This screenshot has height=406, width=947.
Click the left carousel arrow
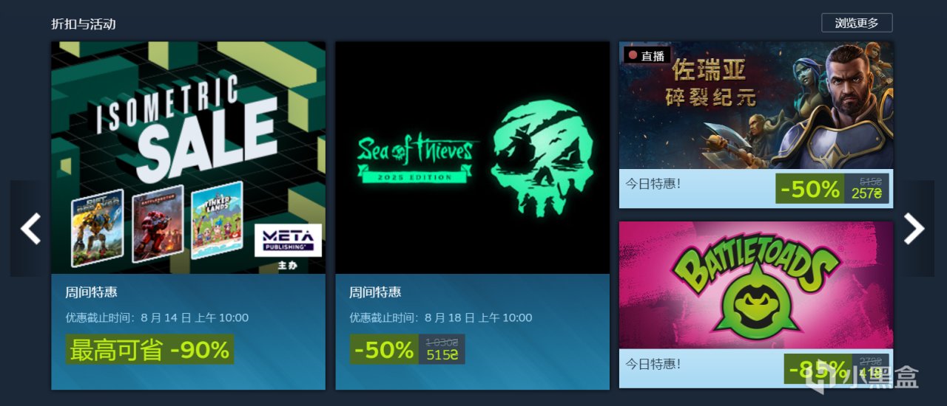pyautogui.click(x=30, y=229)
